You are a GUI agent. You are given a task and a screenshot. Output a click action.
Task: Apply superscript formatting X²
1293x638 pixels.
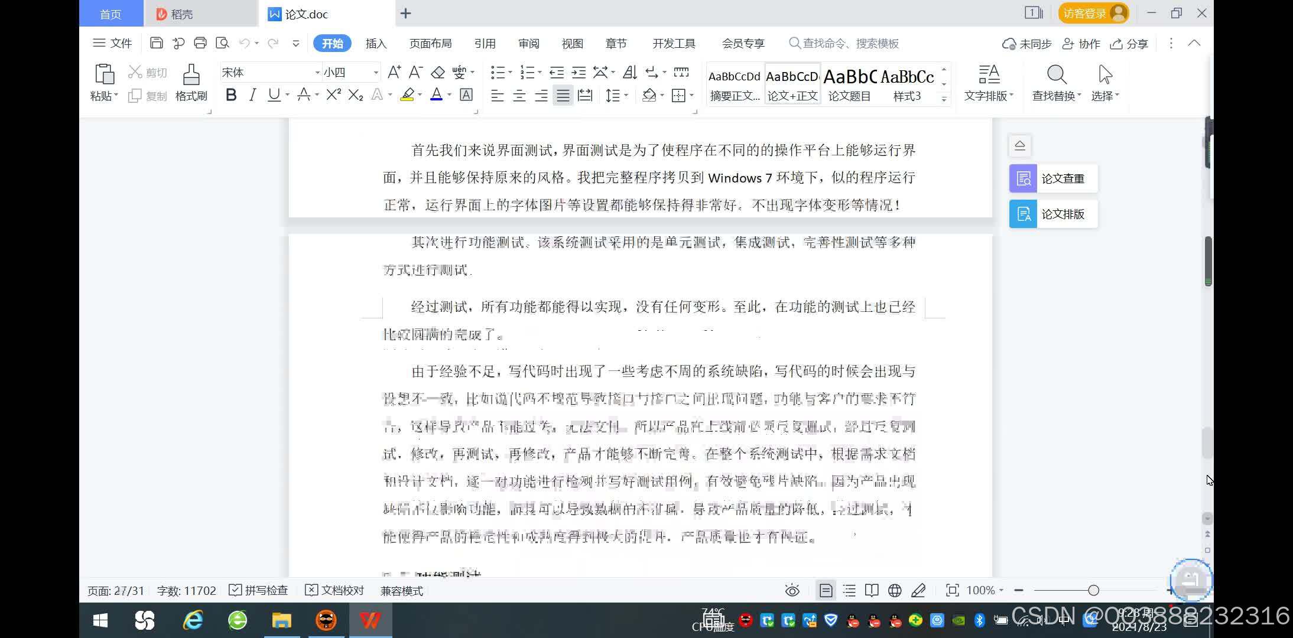(x=332, y=95)
